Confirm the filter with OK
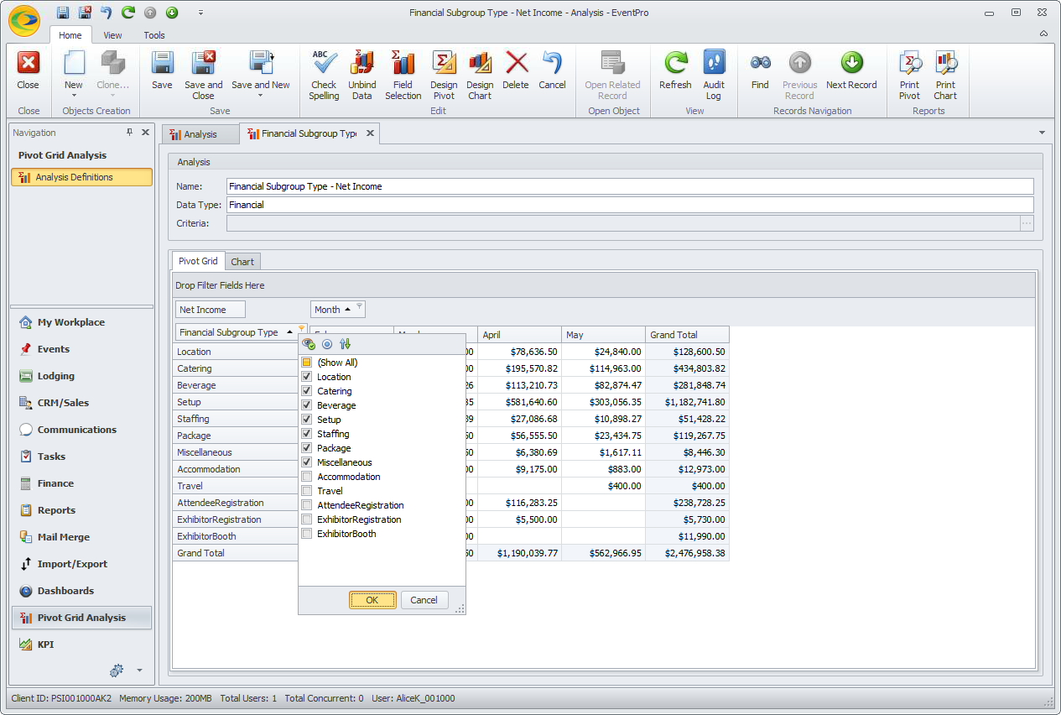This screenshot has width=1061, height=715. 372,600
